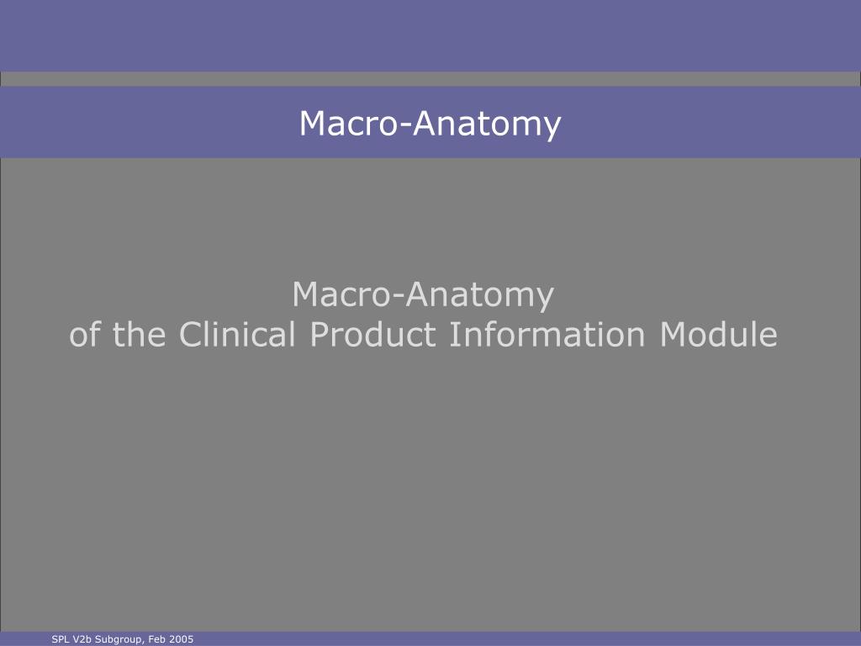Click the word "Clinical" in the body text
Viewport: 861px width, 646px height.
[236, 334]
